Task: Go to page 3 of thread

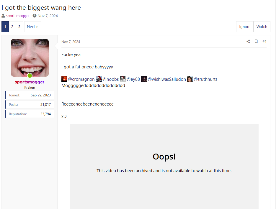Action: pos(19,27)
